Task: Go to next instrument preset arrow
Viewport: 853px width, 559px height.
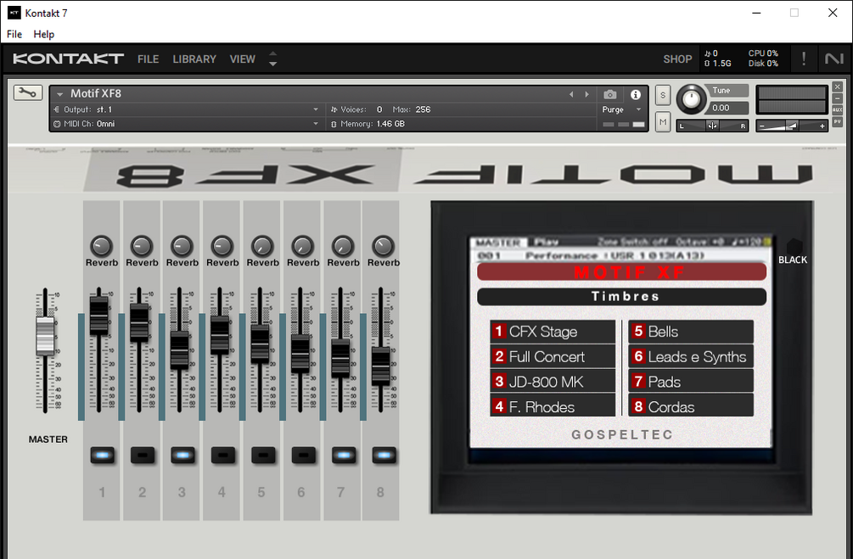Action: click(x=586, y=95)
